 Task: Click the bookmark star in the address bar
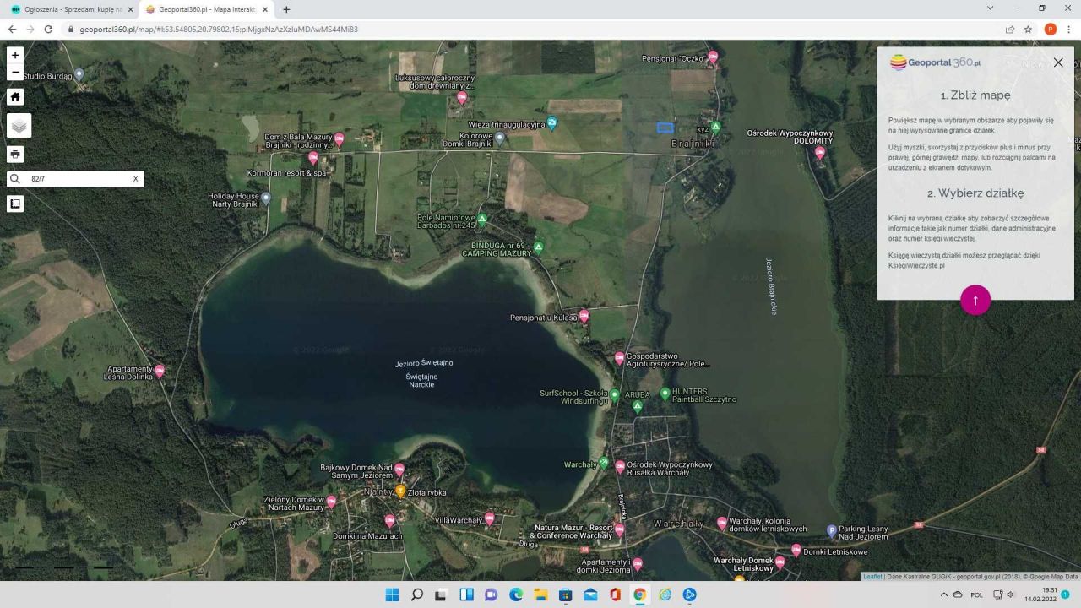pos(1028,29)
